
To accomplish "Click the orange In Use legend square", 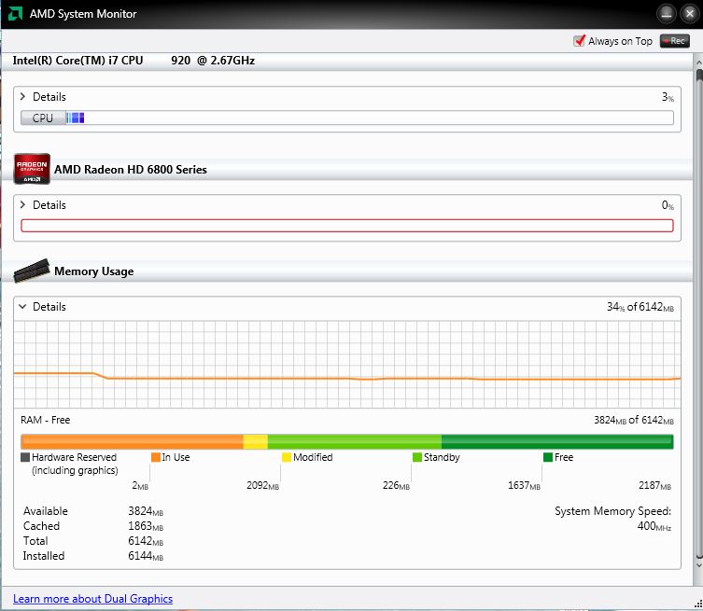I will coord(156,457).
